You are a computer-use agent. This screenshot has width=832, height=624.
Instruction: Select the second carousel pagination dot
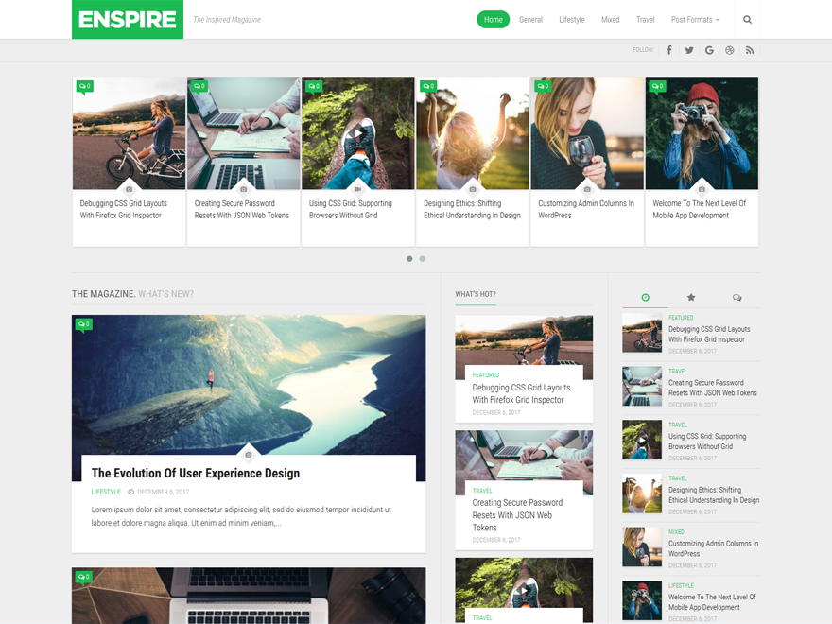click(x=423, y=258)
